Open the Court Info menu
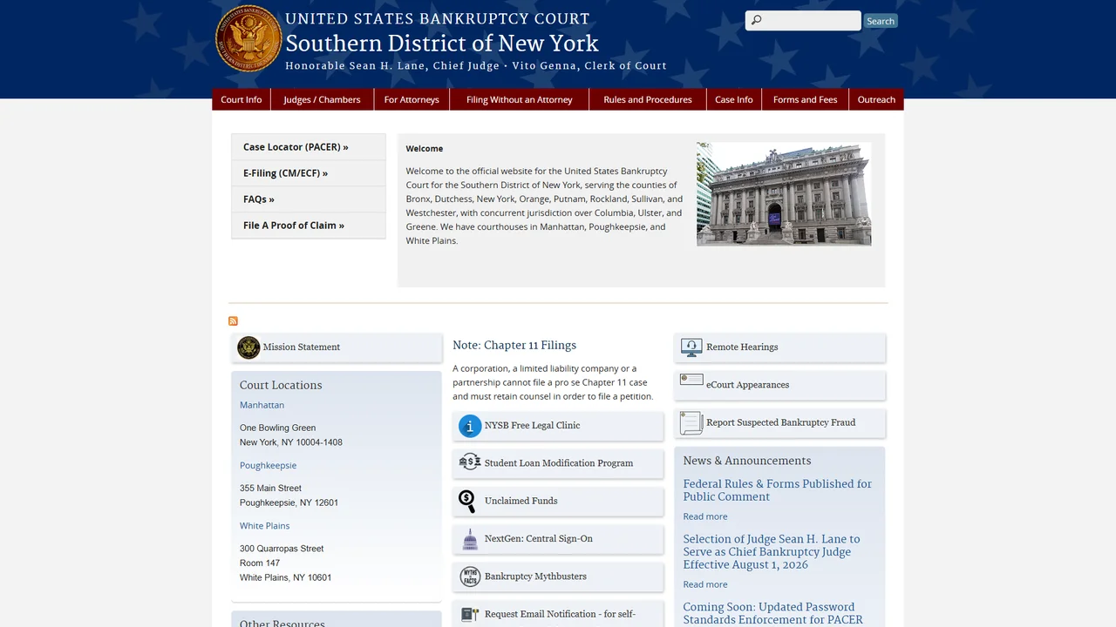This screenshot has height=627, width=1116. click(242, 99)
